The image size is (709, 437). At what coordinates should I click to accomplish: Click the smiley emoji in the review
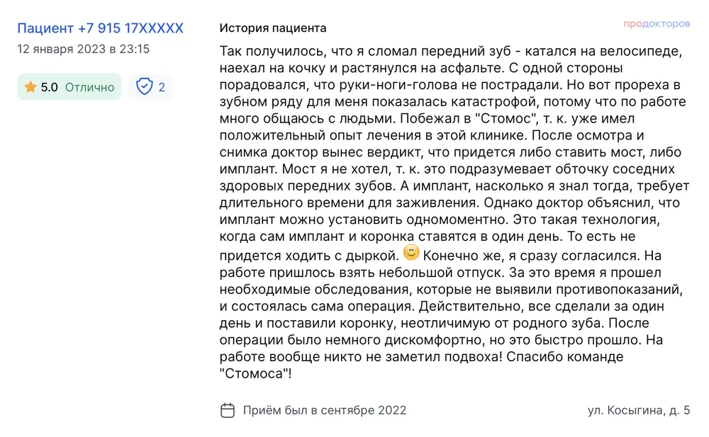pos(411,252)
